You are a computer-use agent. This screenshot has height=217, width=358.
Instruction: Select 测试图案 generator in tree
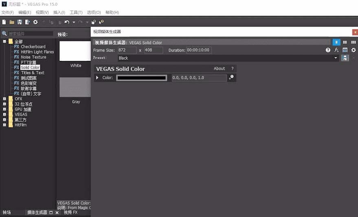29,78
